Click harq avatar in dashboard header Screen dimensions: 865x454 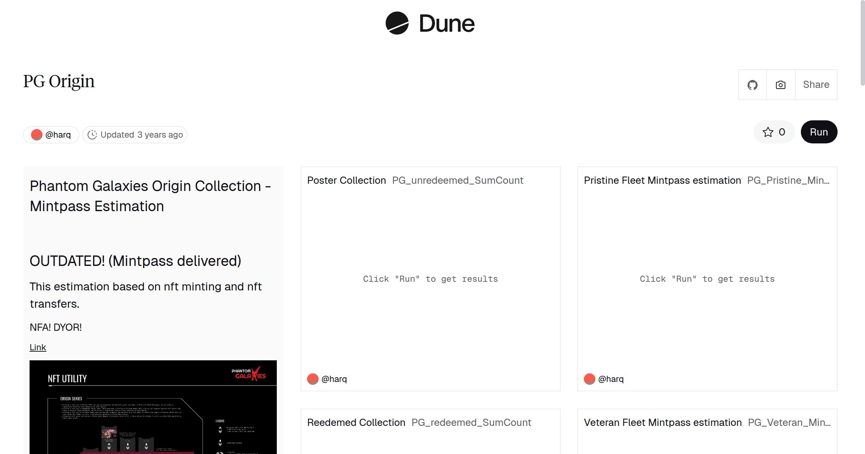[37, 135]
